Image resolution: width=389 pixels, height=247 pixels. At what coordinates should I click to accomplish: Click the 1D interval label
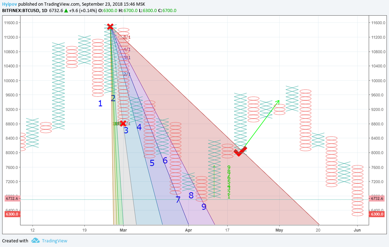[45, 11]
